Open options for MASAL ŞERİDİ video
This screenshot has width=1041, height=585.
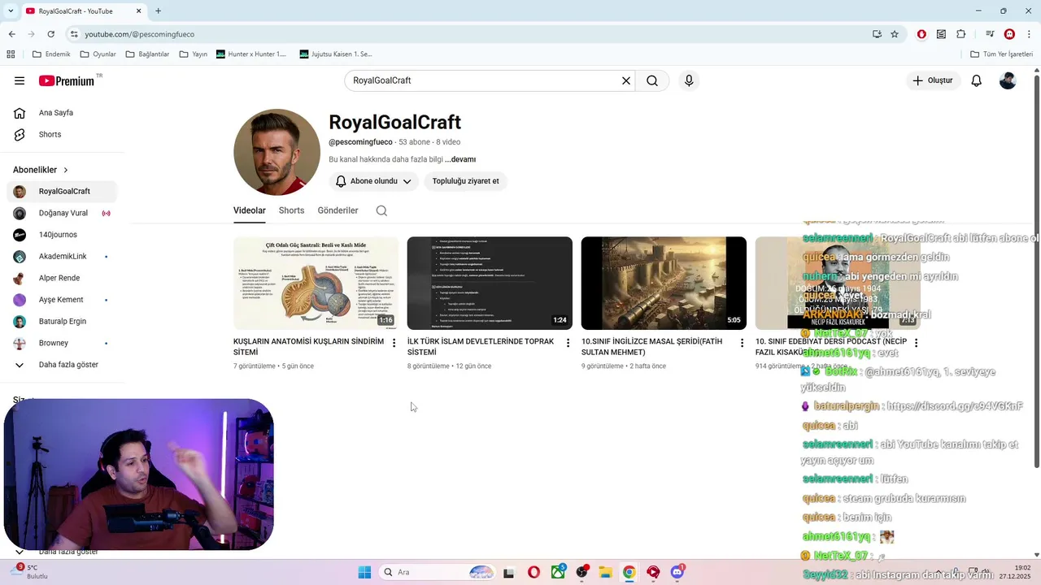(742, 343)
